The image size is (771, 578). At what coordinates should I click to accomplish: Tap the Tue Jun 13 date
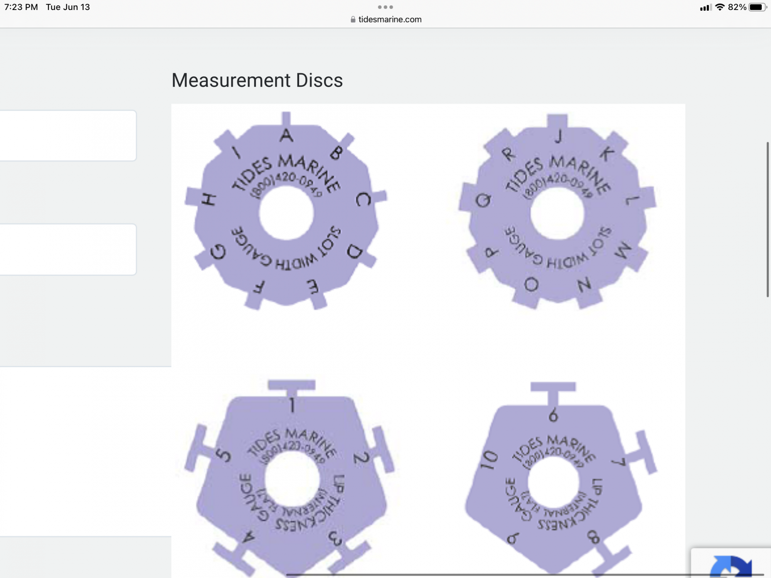[x=68, y=7]
